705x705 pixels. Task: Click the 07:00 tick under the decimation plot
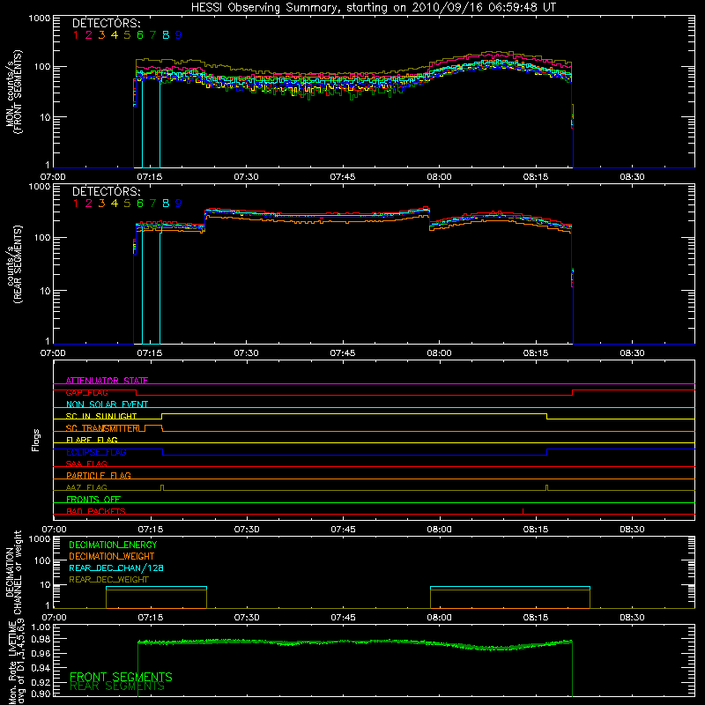coord(54,618)
